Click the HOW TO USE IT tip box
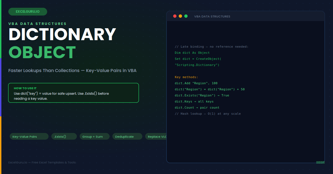 tap(74, 93)
